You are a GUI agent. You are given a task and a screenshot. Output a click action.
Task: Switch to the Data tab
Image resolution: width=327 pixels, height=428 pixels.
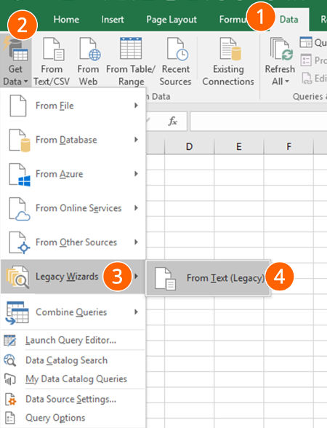point(289,20)
